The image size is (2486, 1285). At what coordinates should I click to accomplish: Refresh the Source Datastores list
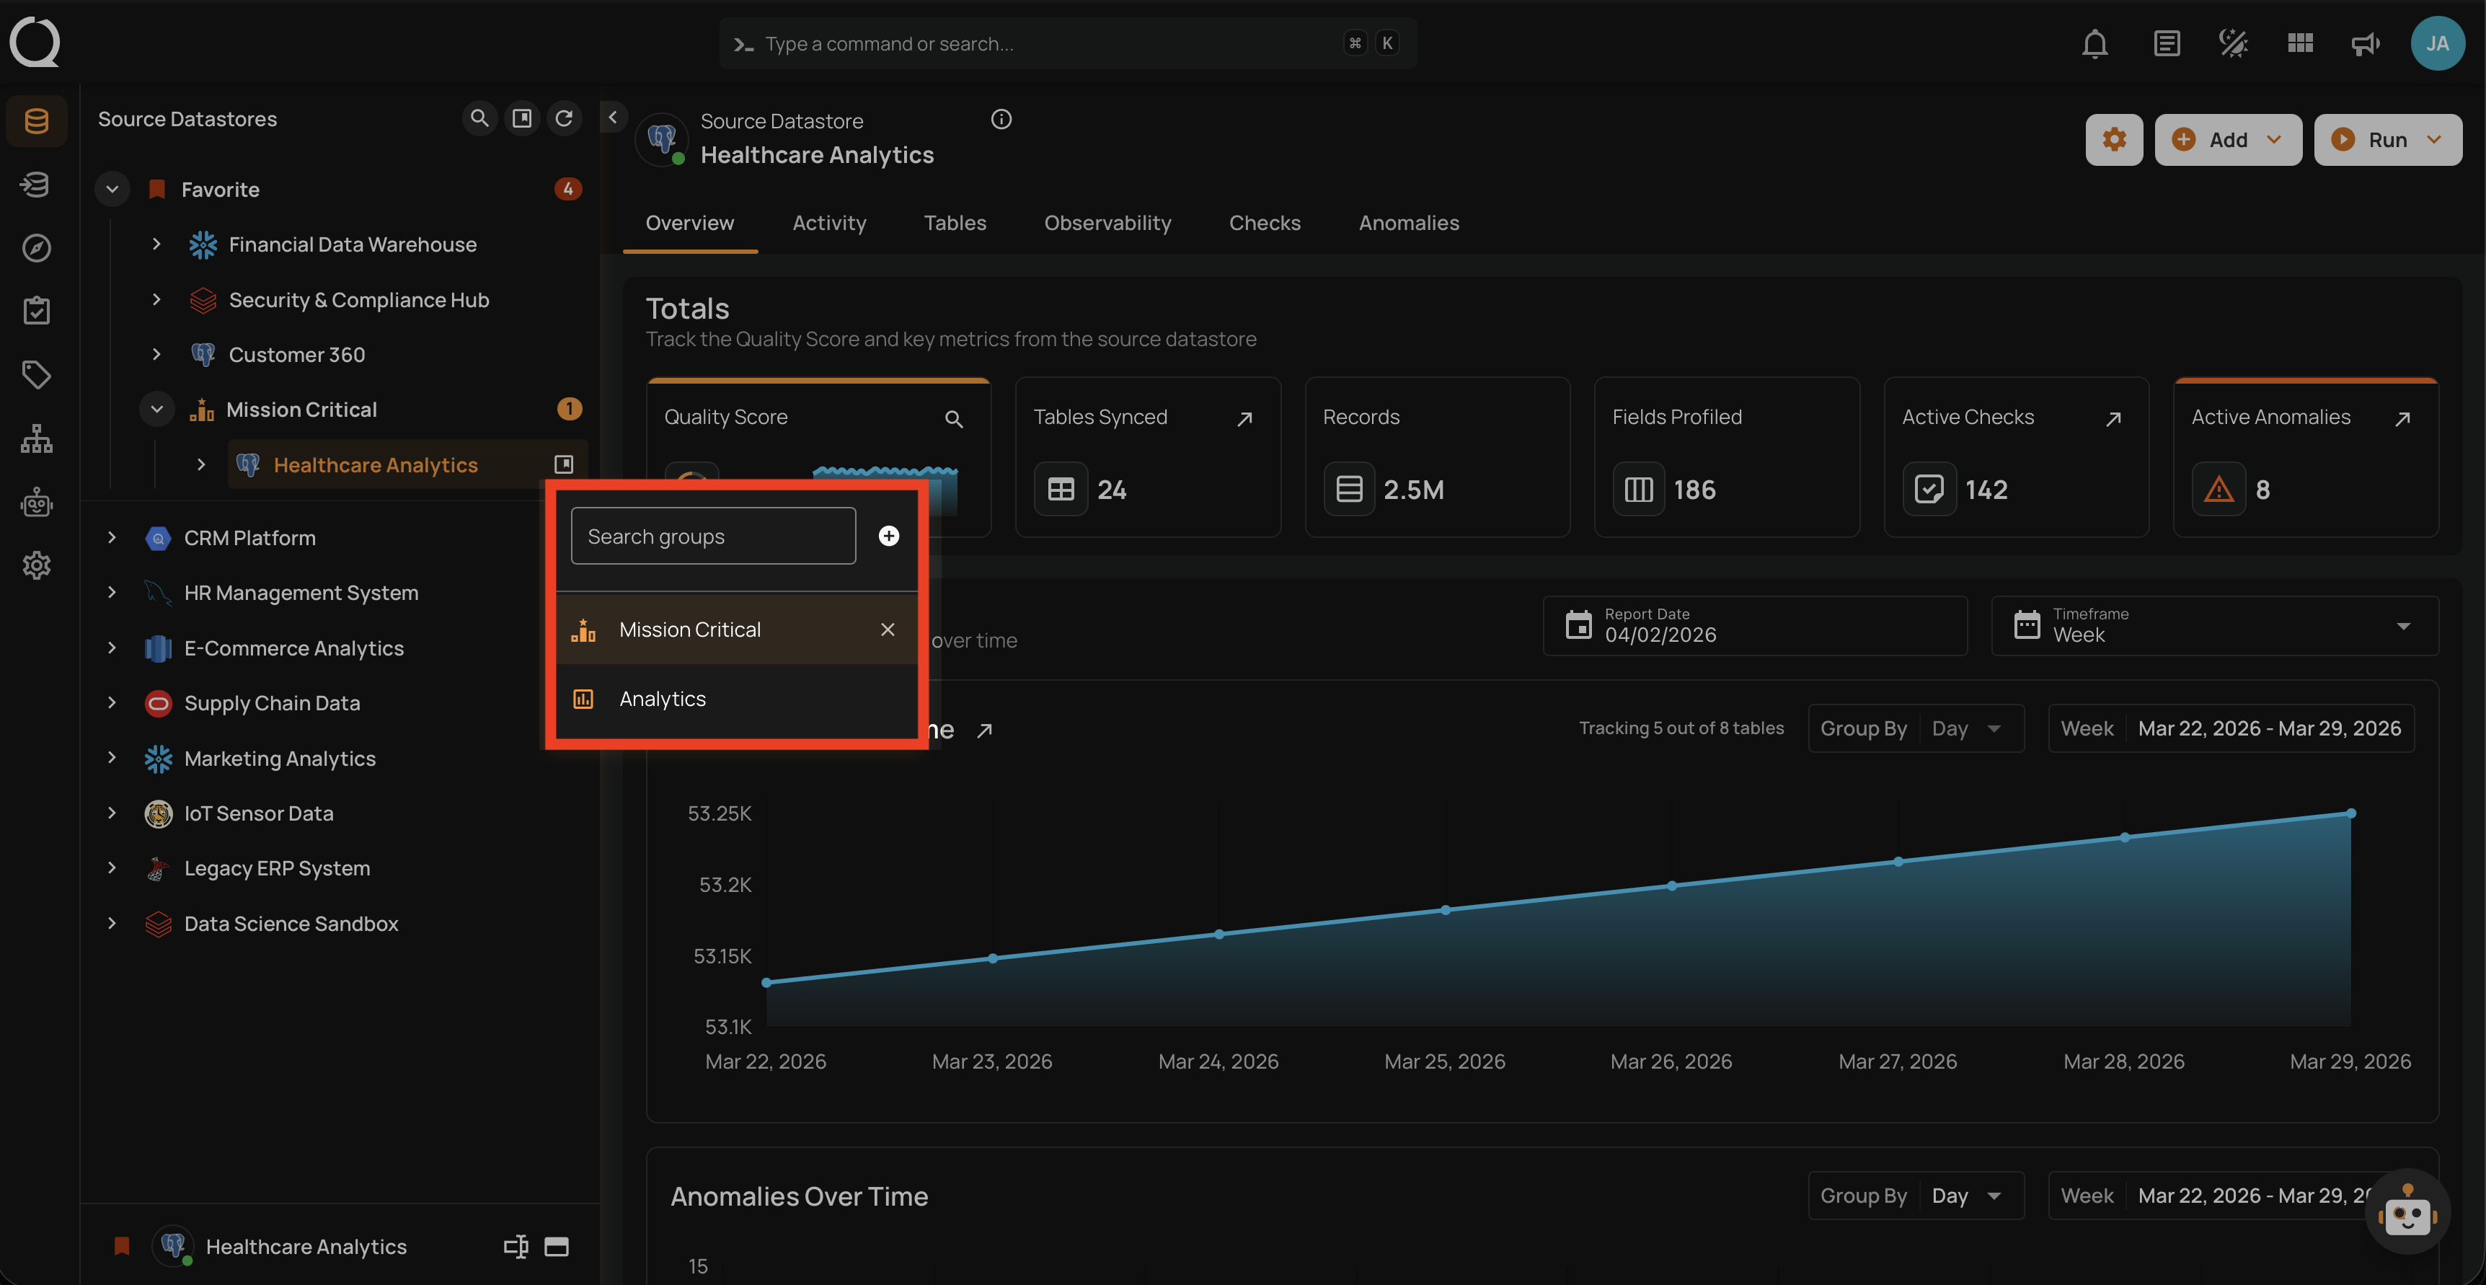tap(564, 118)
